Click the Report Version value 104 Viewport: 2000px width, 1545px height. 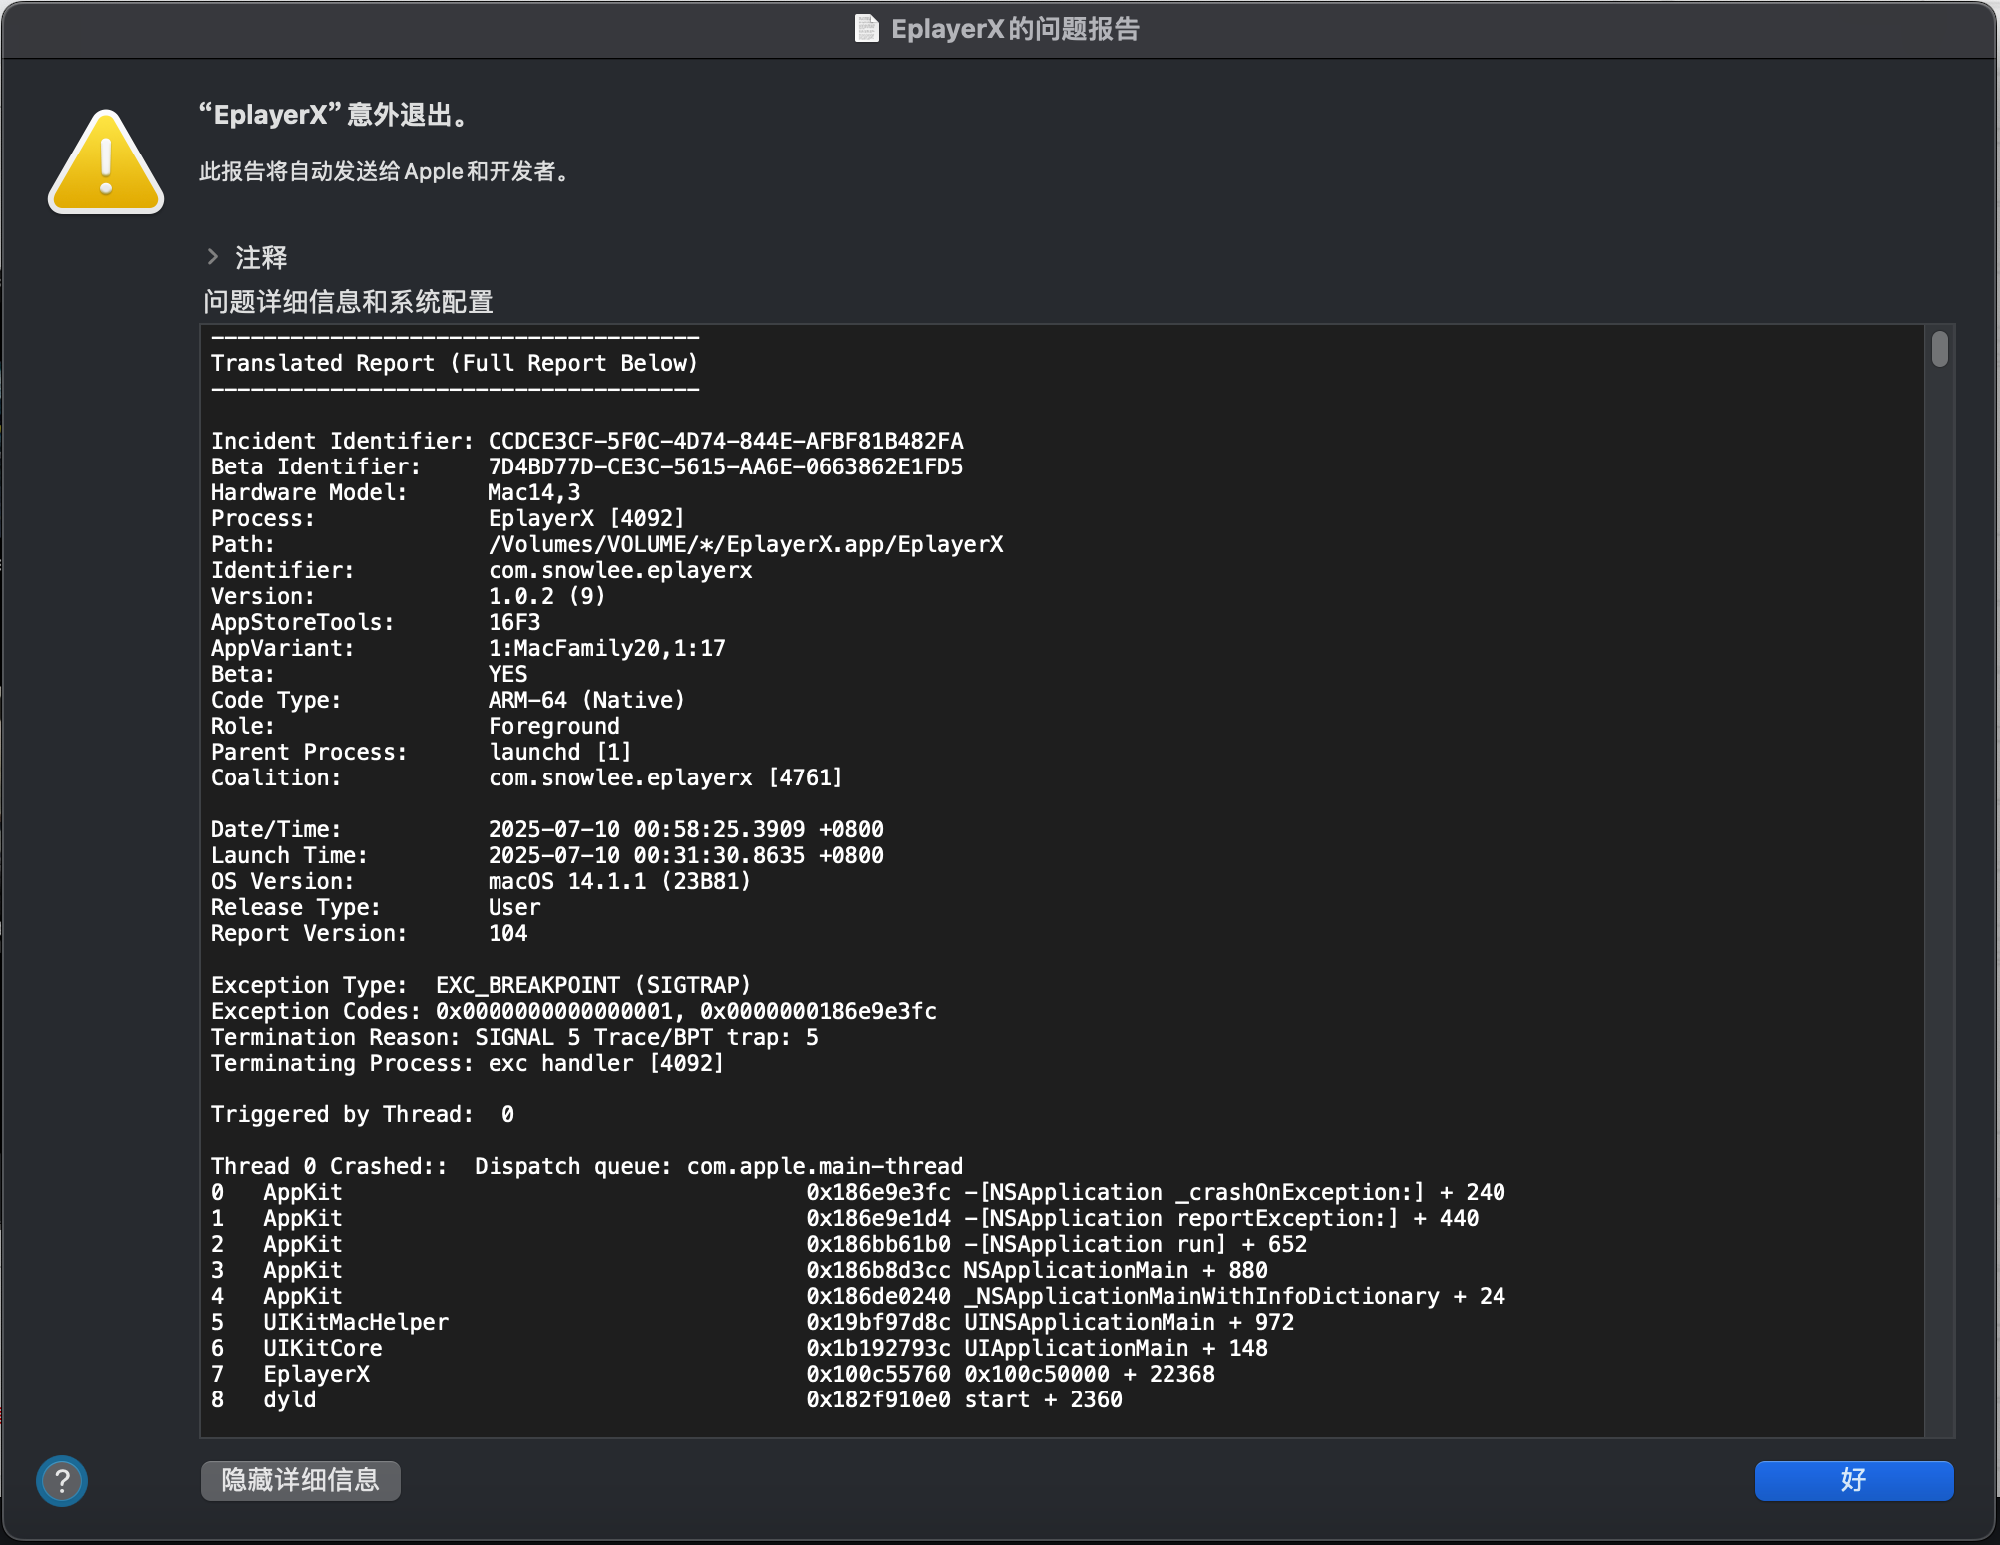coord(507,933)
